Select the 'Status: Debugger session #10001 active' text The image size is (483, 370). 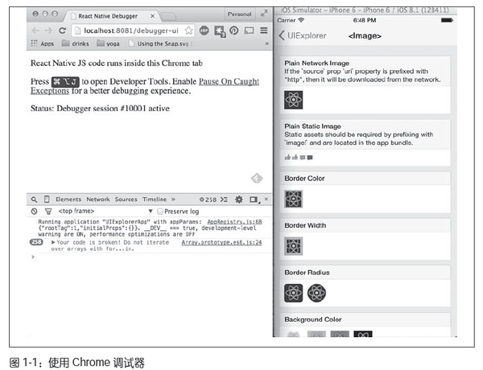point(100,109)
